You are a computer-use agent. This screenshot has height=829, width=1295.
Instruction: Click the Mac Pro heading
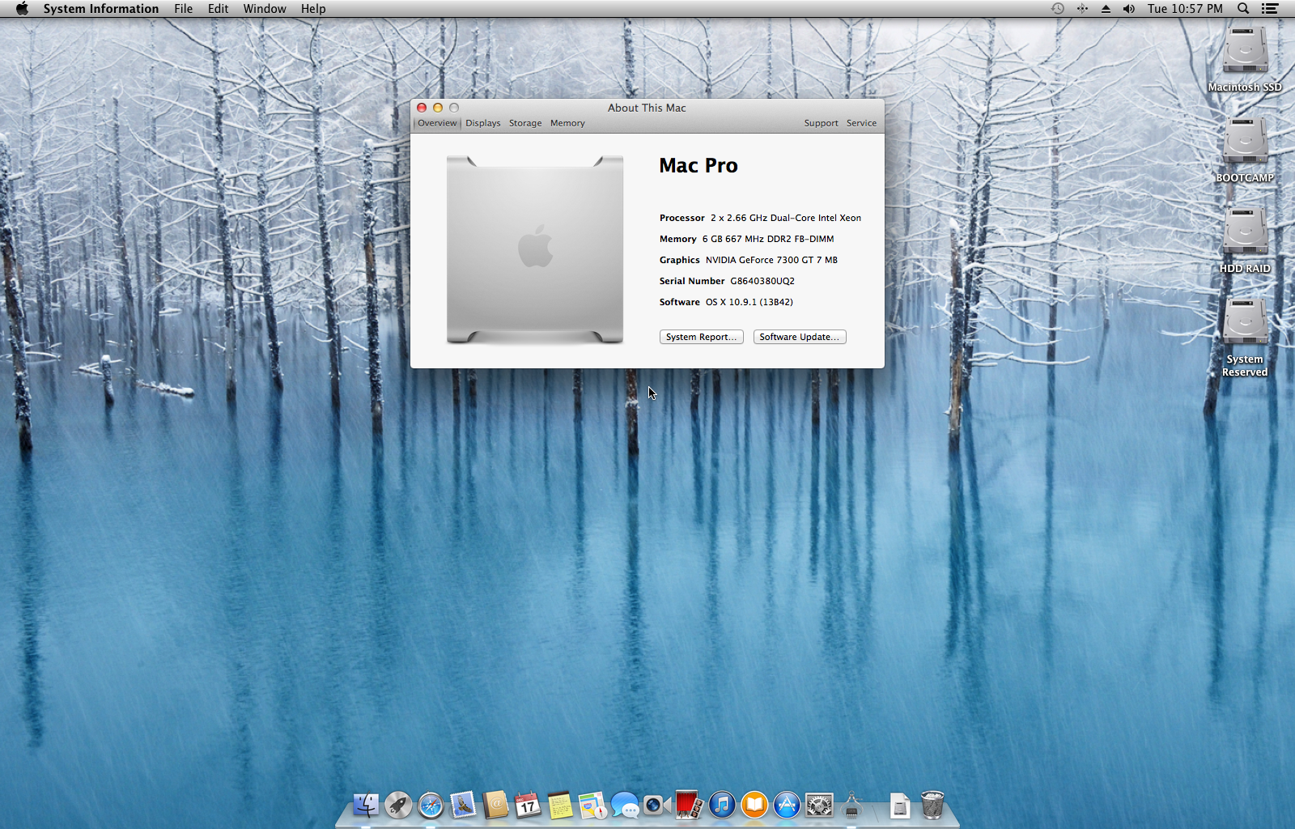698,165
